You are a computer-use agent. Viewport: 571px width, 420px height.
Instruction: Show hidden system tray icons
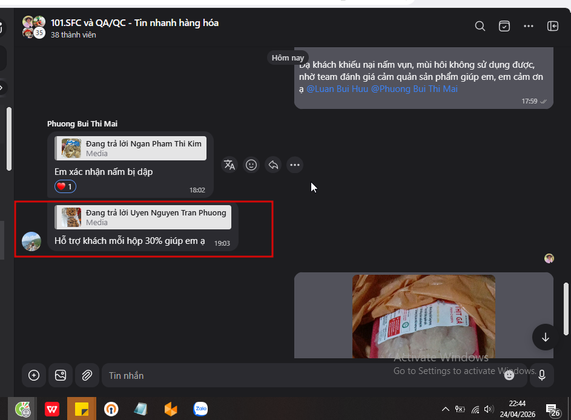point(446,409)
